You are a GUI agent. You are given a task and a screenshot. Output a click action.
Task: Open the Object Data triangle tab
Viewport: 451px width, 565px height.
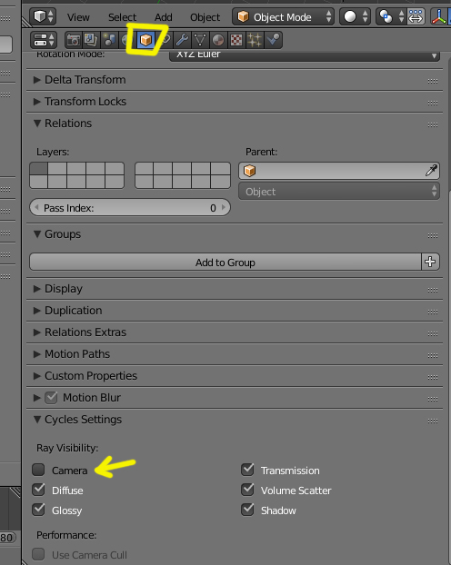[200, 40]
